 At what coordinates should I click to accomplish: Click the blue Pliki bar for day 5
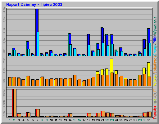28,45
